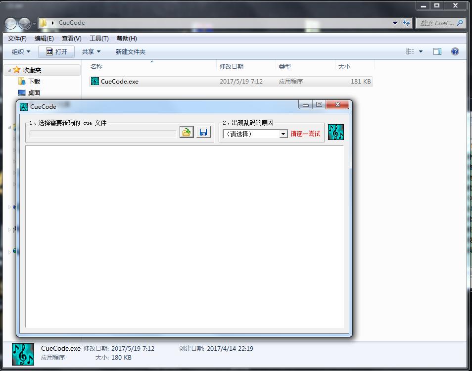Maximize the Explorer window
Screen dimensions: 472x371
(437, 6)
